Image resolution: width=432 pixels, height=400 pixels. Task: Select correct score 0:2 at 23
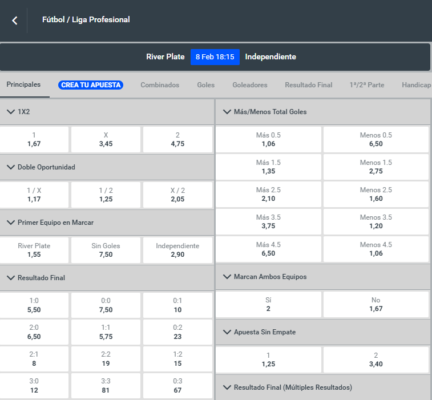point(177,332)
